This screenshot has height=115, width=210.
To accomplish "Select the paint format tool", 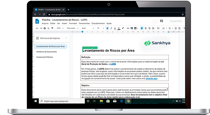I will pos(52,28).
